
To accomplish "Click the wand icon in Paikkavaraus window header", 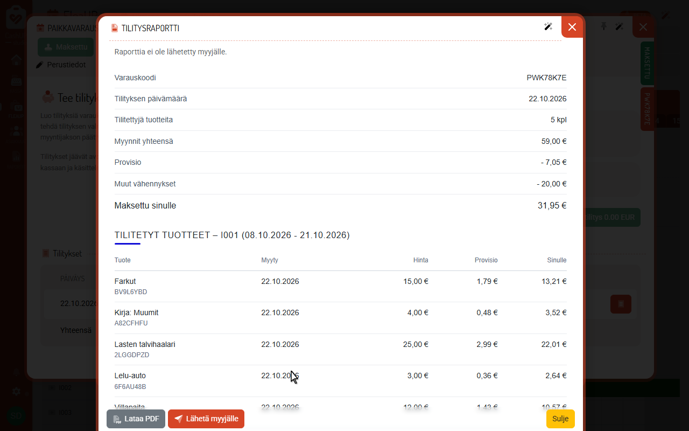I will pyautogui.click(x=620, y=26).
